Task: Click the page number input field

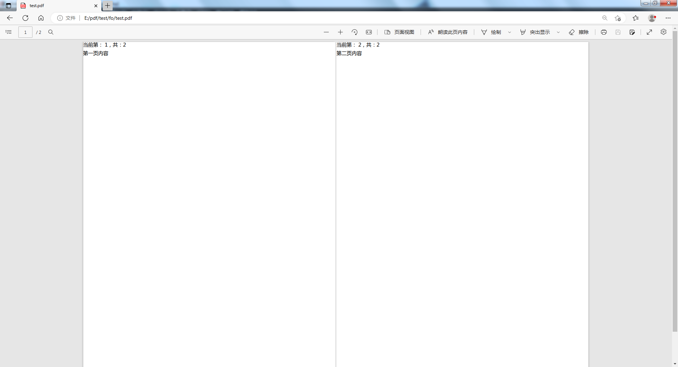Action: 25,32
